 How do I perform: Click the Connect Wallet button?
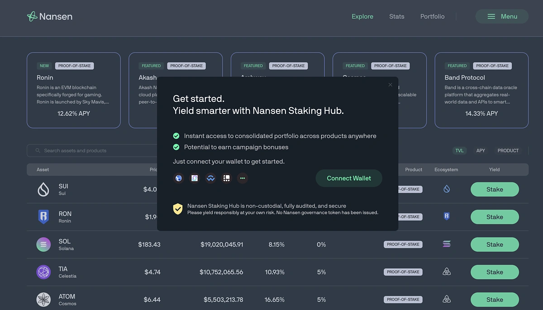tap(349, 178)
